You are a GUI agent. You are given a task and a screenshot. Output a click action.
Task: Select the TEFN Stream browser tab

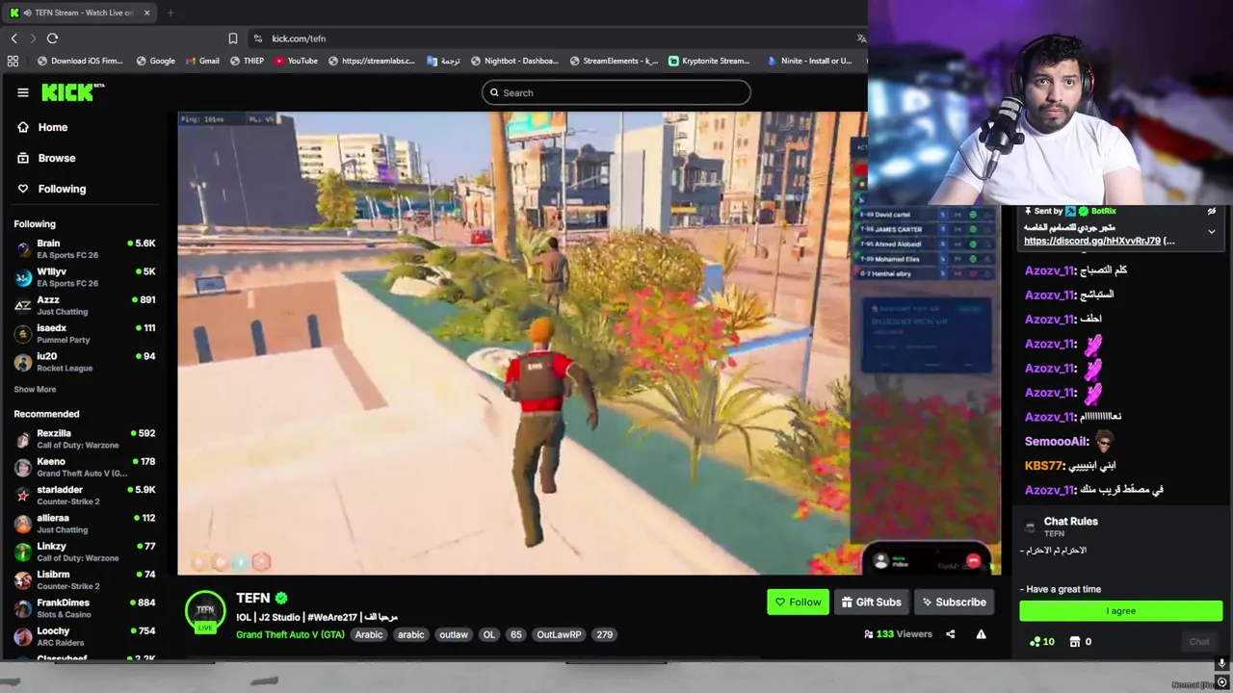click(x=81, y=13)
